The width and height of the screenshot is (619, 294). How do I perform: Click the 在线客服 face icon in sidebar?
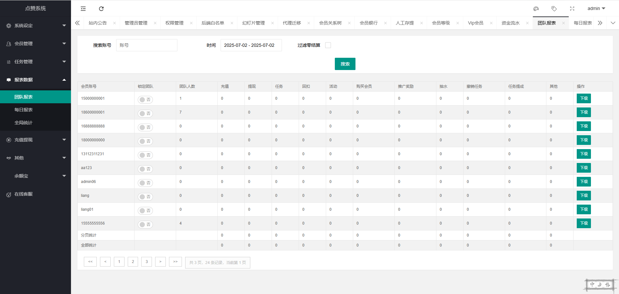[9, 194]
